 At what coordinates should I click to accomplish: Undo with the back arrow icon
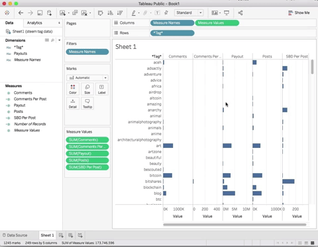click(x=21, y=13)
